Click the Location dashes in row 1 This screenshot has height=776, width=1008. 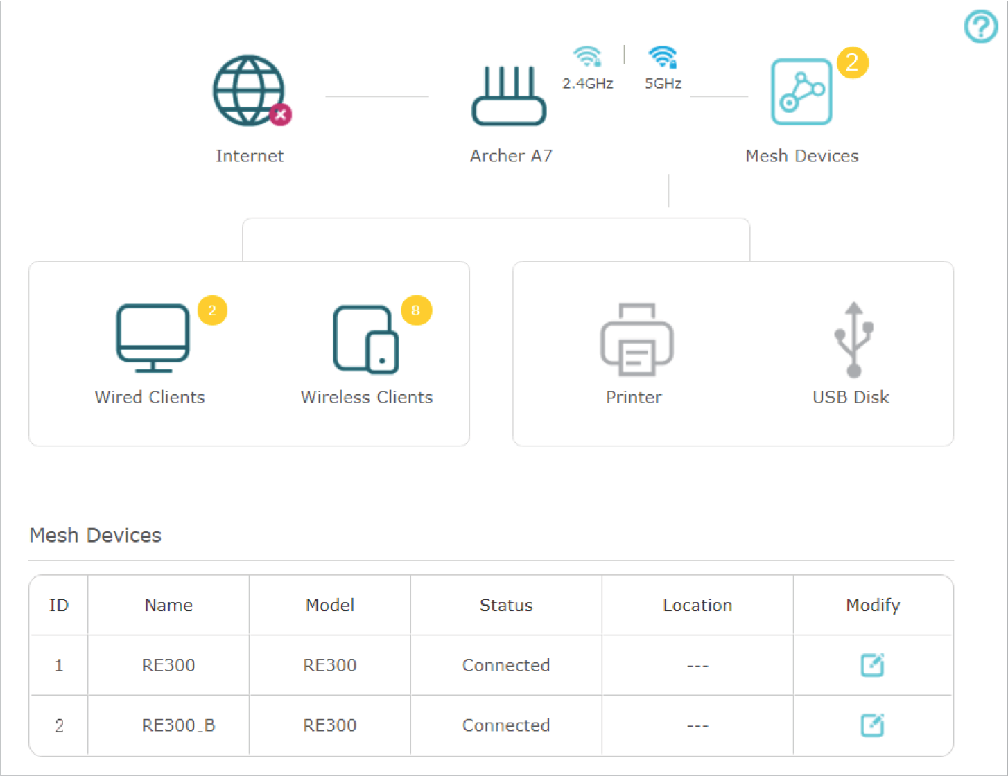pos(697,666)
